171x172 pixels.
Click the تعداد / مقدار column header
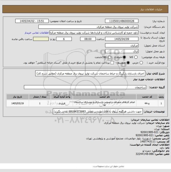[x=40, y=97]
